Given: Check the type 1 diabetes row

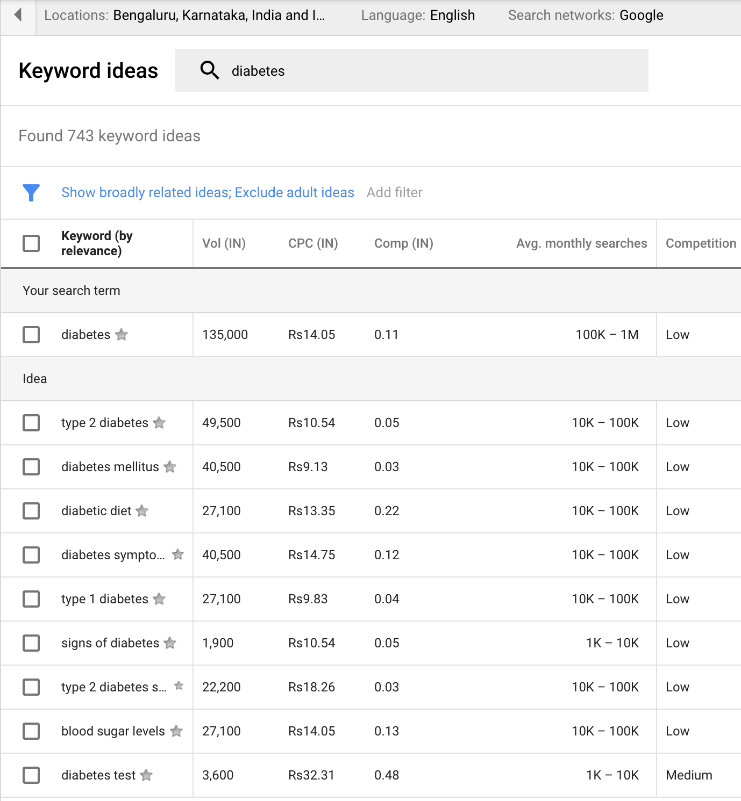Looking at the screenshot, I should [31, 599].
